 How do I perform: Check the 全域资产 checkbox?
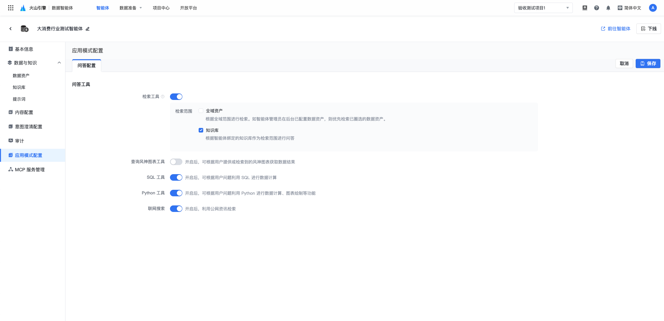tap(201, 111)
